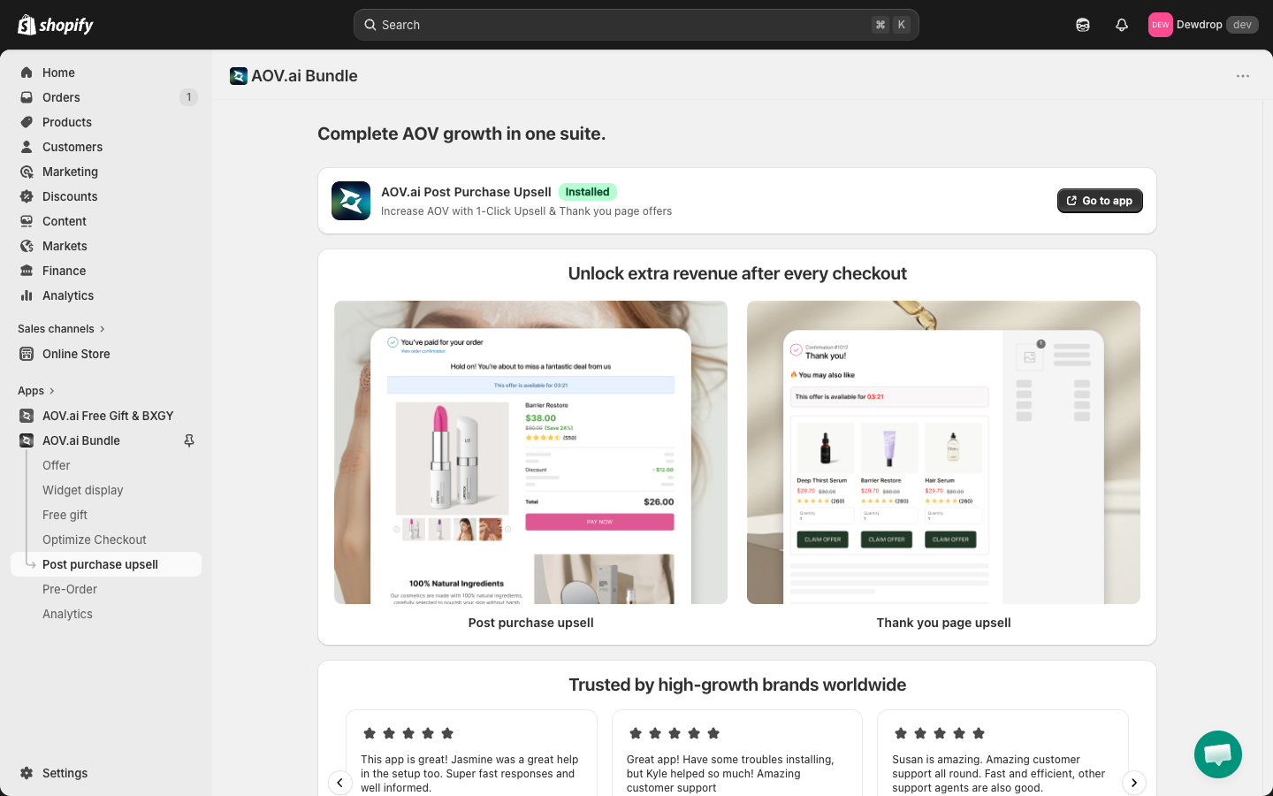Open notifications bell

(1122, 25)
